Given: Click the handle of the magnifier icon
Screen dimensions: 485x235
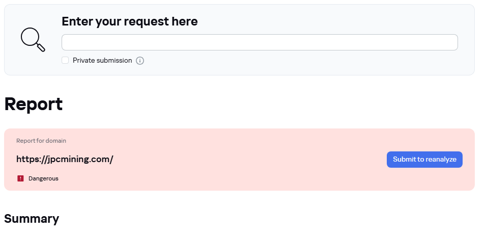Looking at the screenshot, I should tap(41, 47).
